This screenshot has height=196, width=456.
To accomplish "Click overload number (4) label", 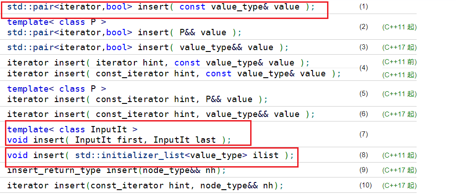I will (364, 68).
